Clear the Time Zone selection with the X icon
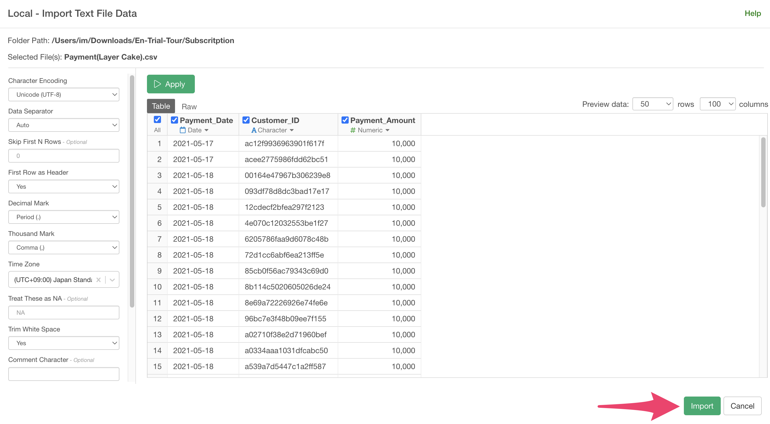770x424 pixels. 98,280
